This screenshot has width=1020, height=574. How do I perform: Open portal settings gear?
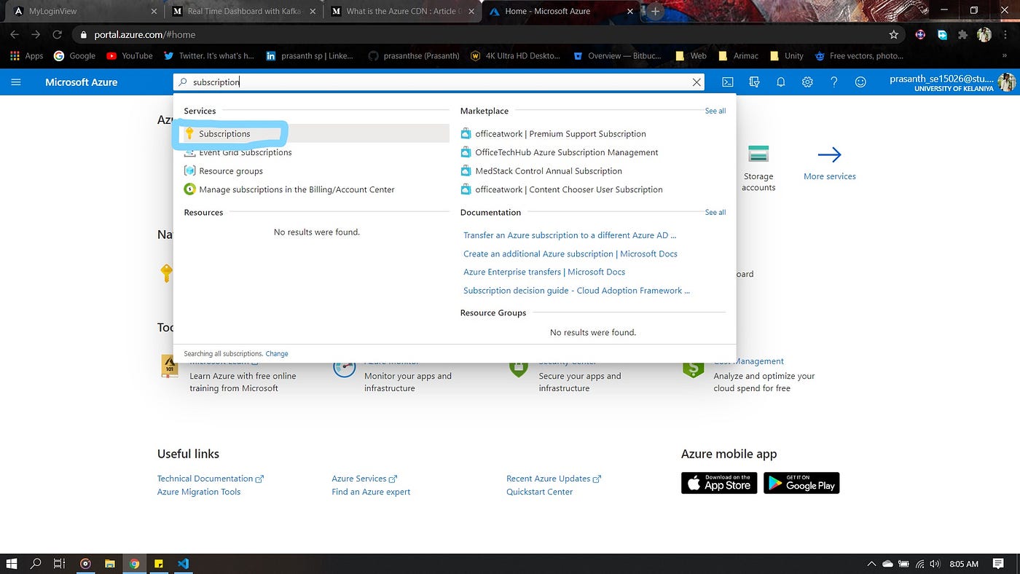point(807,82)
